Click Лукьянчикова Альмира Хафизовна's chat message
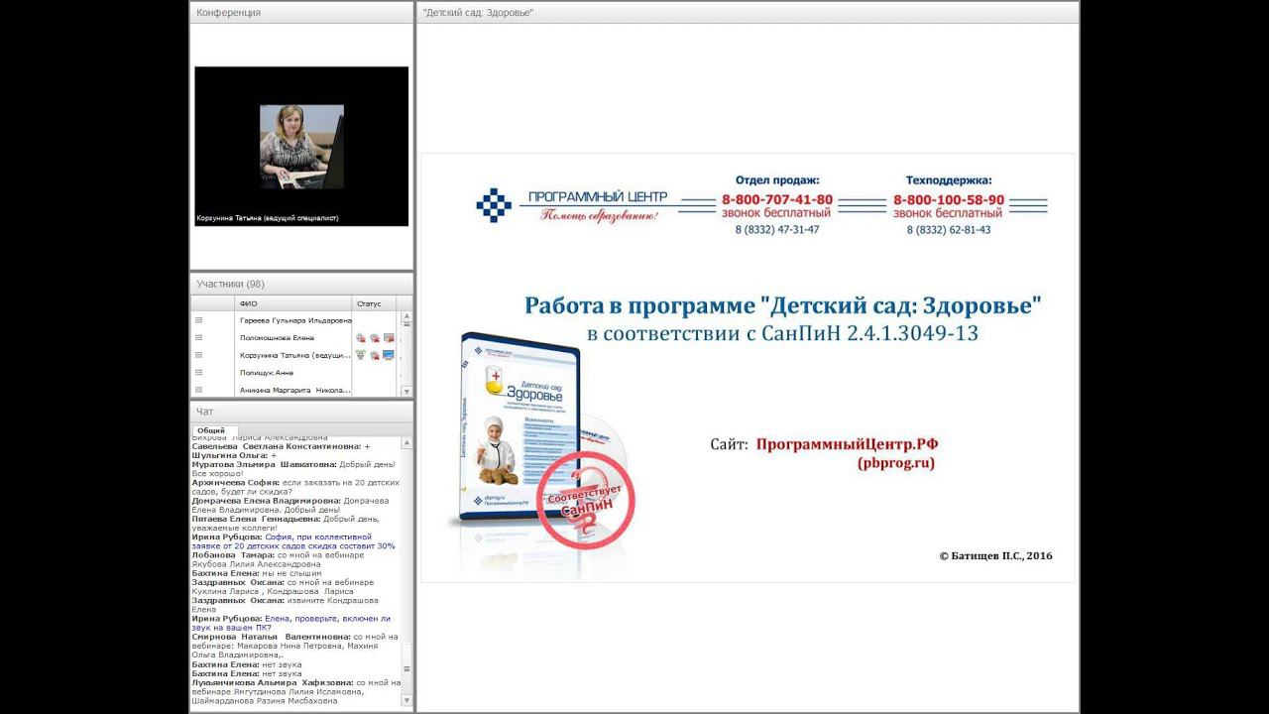This screenshot has width=1269, height=714. tap(295, 691)
